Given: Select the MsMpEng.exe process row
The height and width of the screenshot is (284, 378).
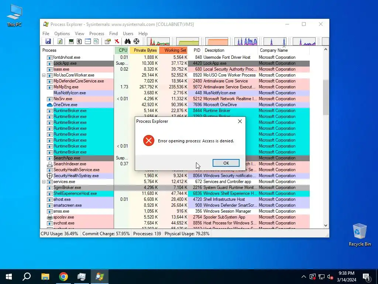Looking at the screenshot, I should tap(175, 87).
